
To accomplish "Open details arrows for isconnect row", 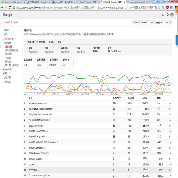I will 170,170.
